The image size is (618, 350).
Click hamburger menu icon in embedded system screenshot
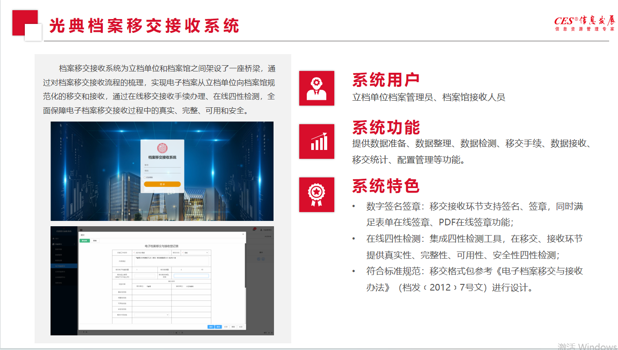pyautogui.click(x=81, y=230)
